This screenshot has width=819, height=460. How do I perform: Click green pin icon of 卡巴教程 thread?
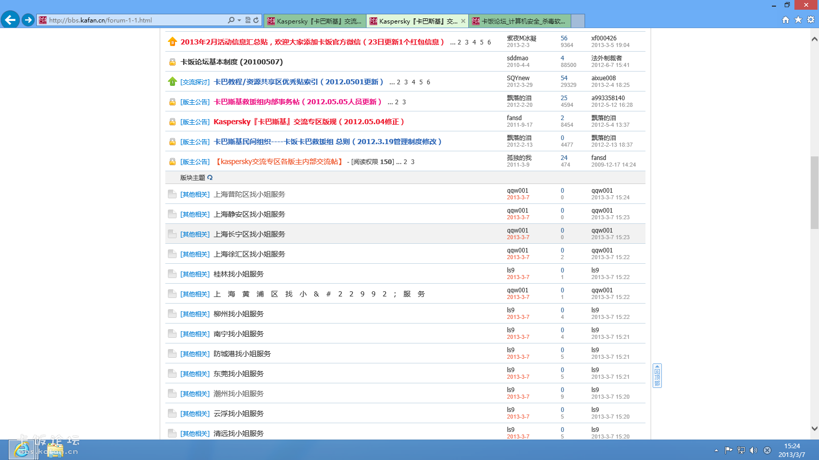[173, 81]
